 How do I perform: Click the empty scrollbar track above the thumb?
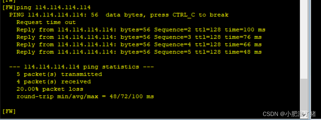point(304,39)
